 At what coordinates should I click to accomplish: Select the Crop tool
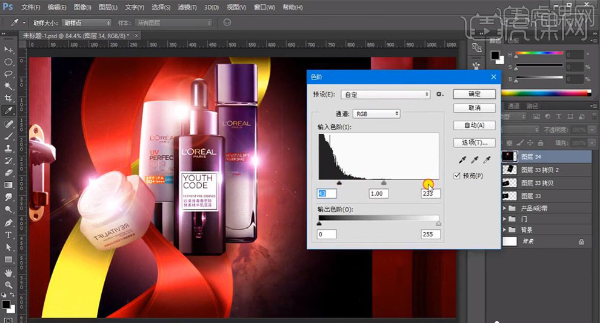[x=8, y=99]
